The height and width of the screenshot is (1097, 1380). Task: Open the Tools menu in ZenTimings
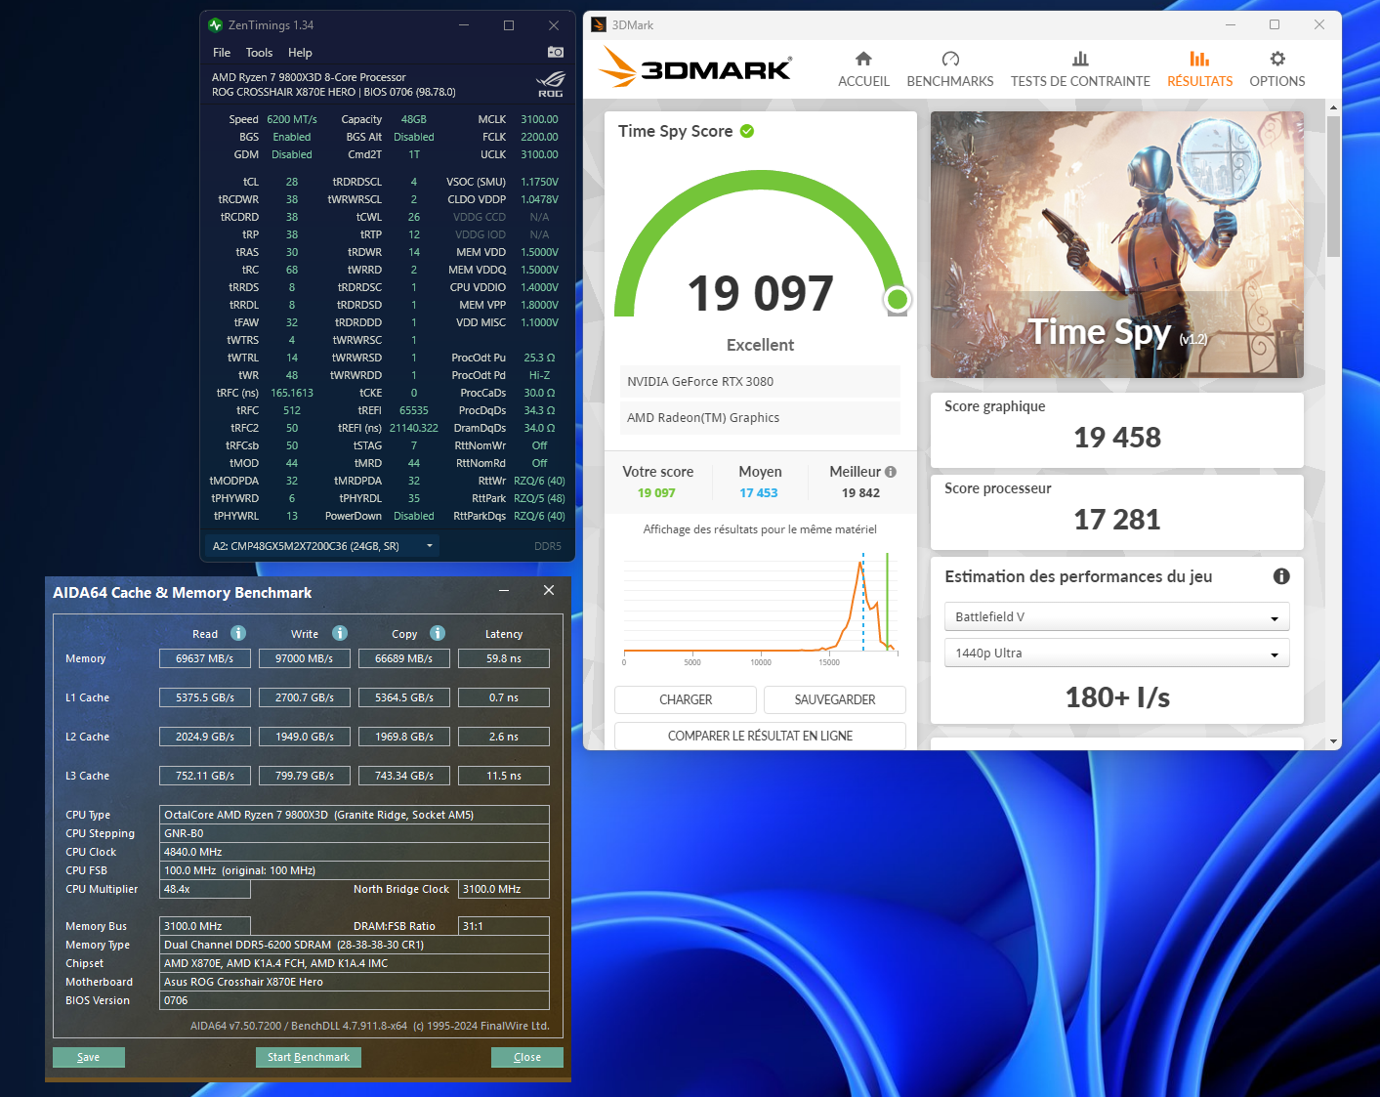click(259, 53)
